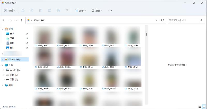This screenshot has width=207, height=109.
Task: Click the cloud status icon beside IMG_0052
Action: [x=81, y=46]
